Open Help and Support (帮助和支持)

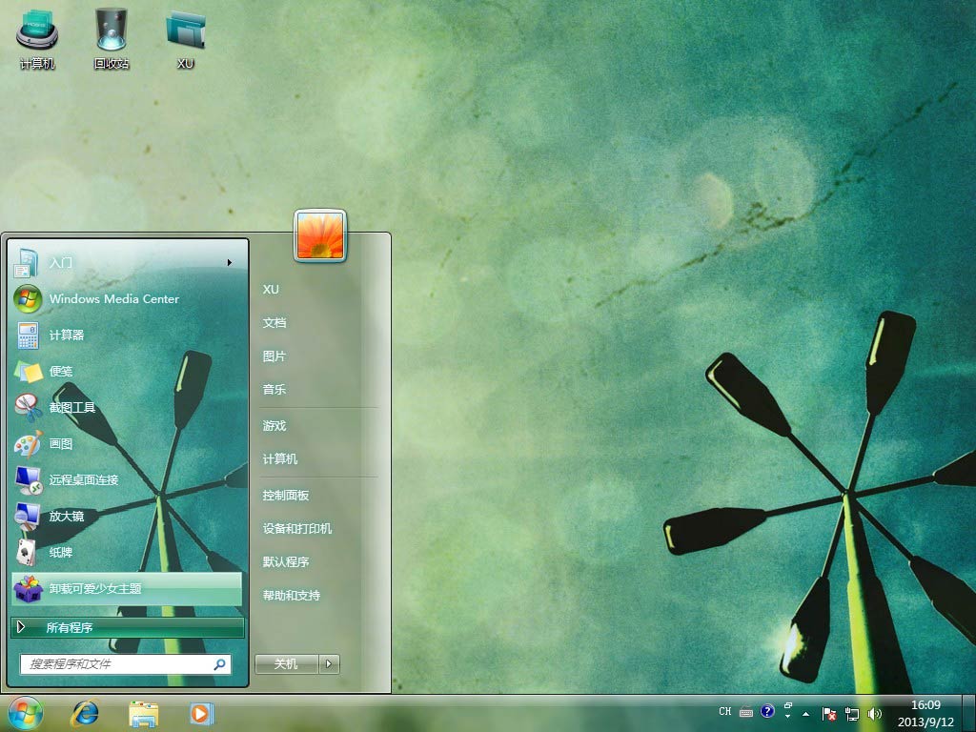pos(292,596)
